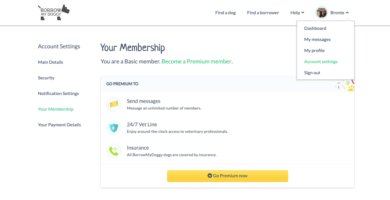Click the BorrowMyDoggy logo

pos(54,13)
